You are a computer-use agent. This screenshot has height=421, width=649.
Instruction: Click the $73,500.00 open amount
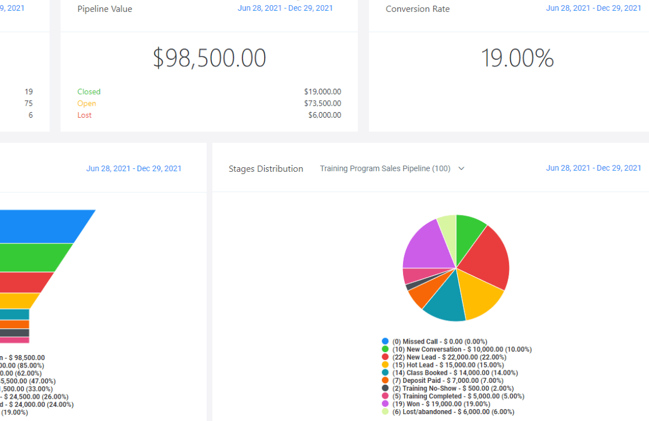(x=322, y=103)
